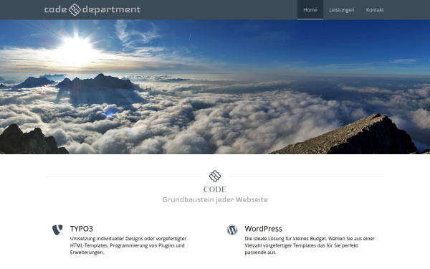The width and height of the screenshot is (430, 269).
Task: Open the code department logo in header
Action: 92,9
